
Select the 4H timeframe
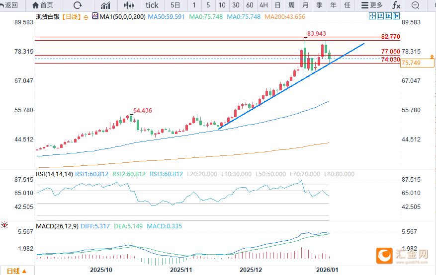263,5
